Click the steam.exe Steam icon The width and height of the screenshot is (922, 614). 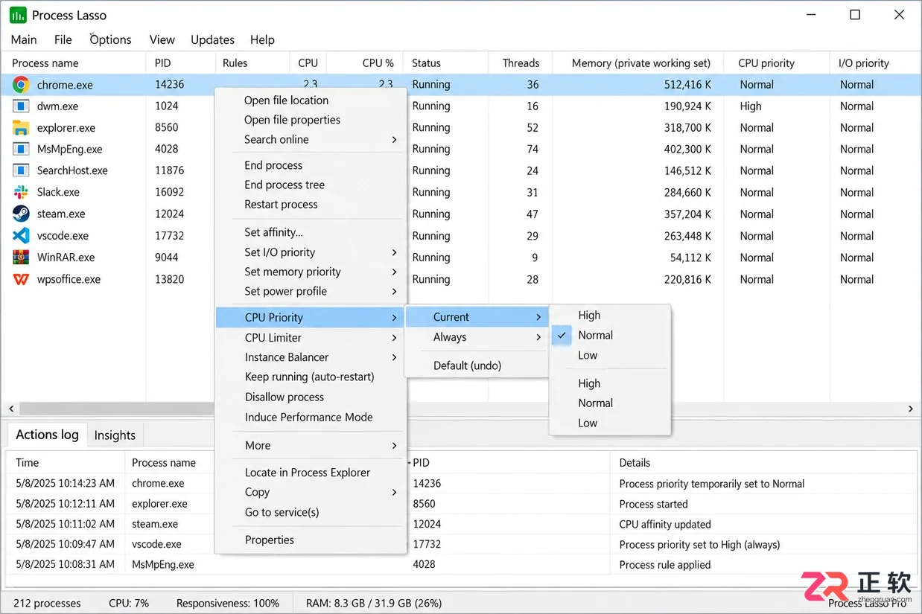[x=21, y=214]
